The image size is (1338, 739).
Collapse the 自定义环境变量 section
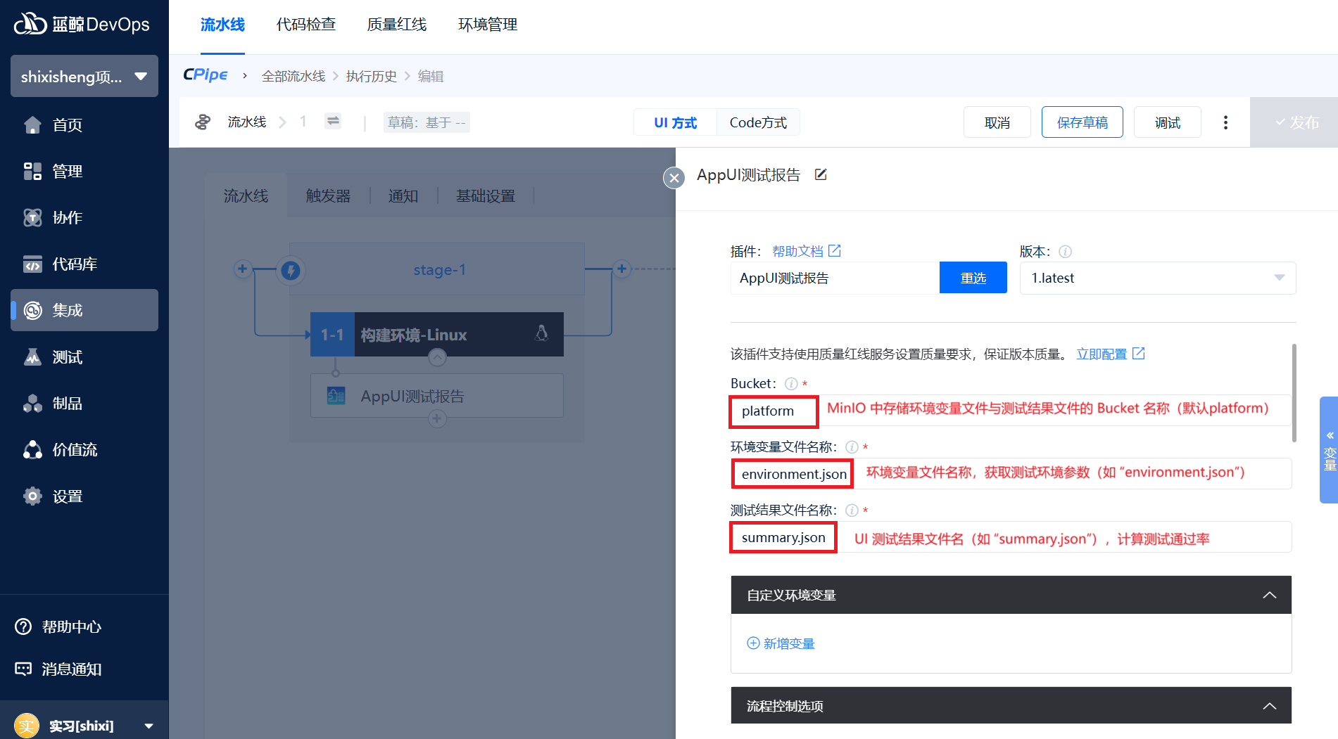point(1269,595)
